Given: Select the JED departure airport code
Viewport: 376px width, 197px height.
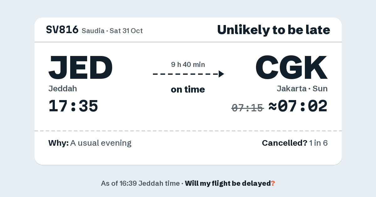Looking at the screenshot, I should tap(80, 68).
